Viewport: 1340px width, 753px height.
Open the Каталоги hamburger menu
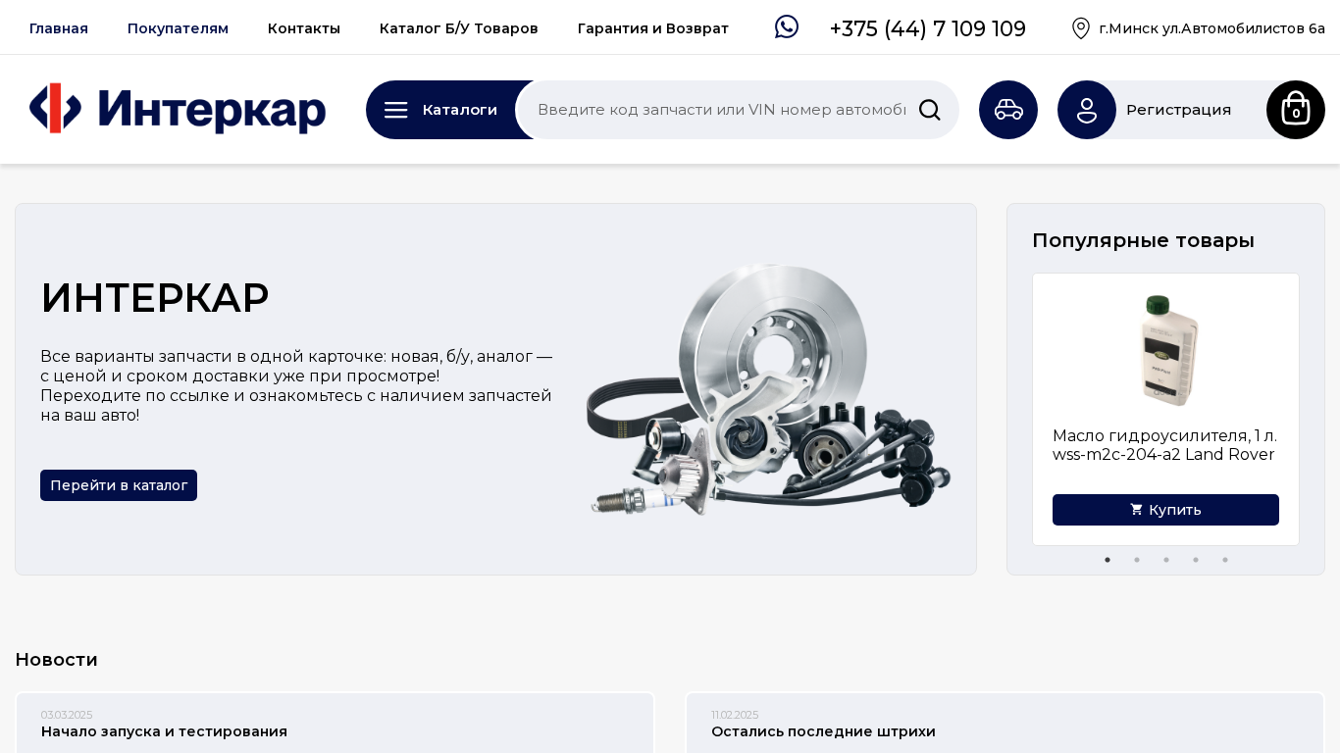[441, 110]
